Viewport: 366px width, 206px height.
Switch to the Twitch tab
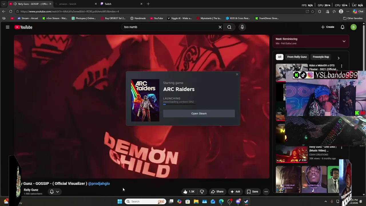point(121,4)
